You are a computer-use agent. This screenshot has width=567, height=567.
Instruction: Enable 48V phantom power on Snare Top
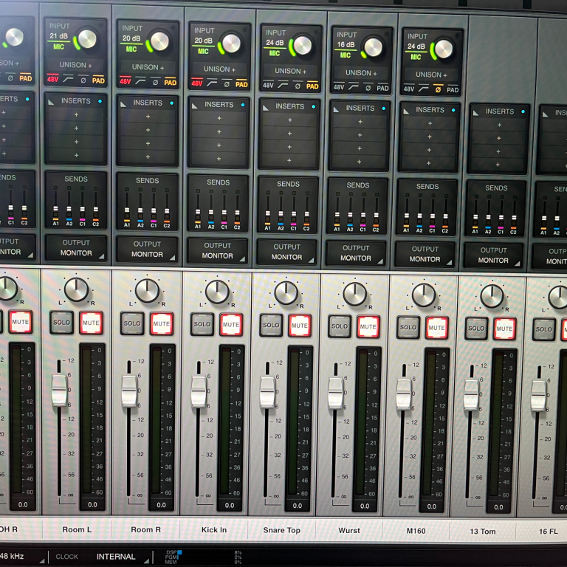(x=268, y=85)
